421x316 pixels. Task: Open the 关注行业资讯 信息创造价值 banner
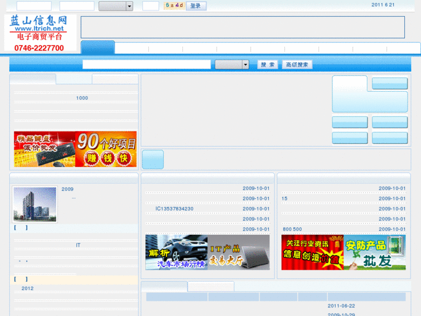click(x=313, y=252)
